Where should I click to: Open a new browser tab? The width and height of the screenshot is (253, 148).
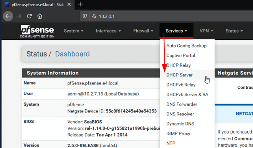coord(80,4)
